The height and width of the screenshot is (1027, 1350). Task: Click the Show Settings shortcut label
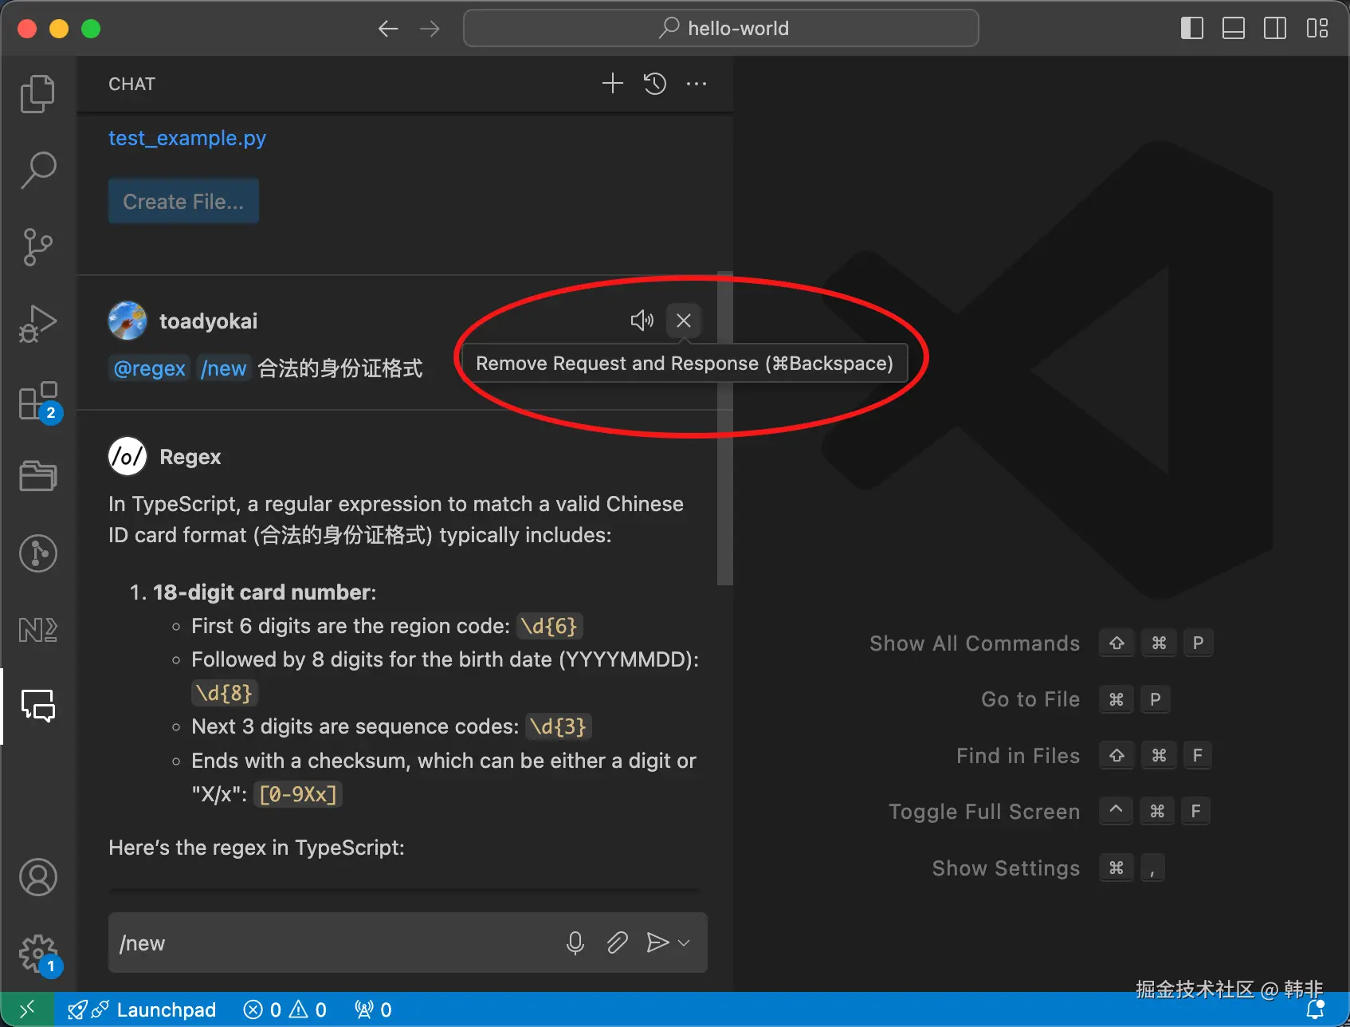pos(1006,868)
